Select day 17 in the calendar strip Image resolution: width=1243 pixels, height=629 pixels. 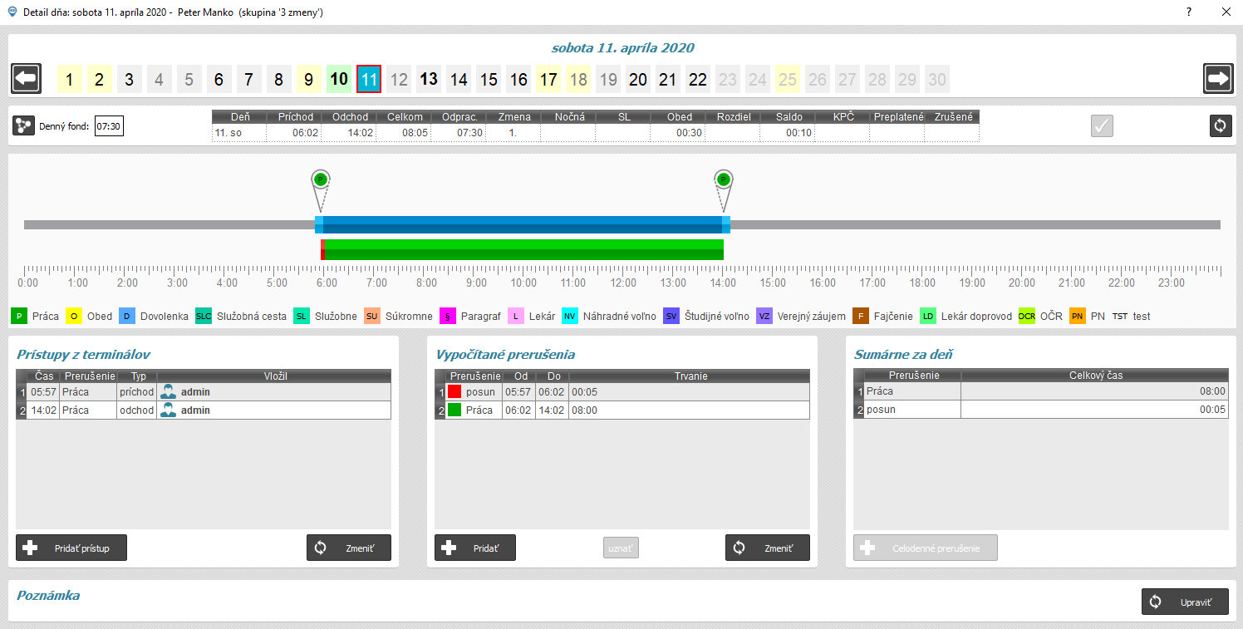(548, 80)
